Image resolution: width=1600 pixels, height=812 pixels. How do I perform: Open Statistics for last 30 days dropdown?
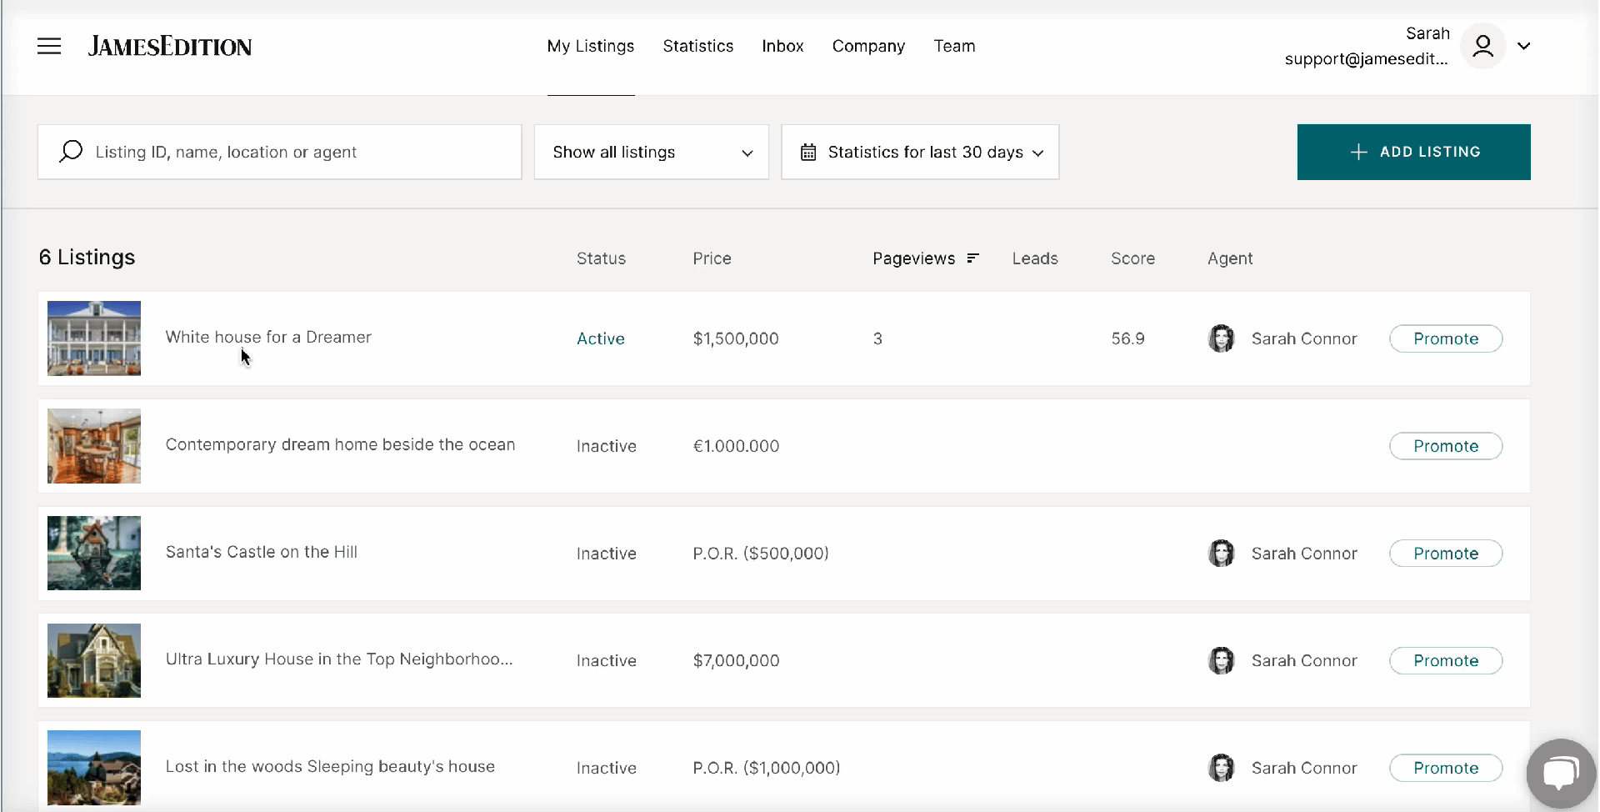[x=920, y=152]
